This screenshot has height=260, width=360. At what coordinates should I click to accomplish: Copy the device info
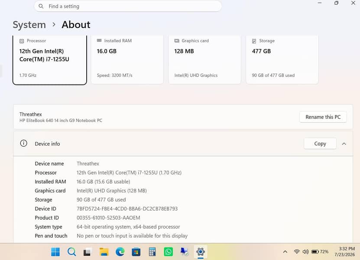pos(320,143)
